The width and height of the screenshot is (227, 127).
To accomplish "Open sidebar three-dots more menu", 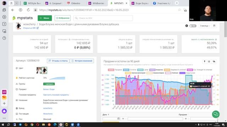I will click(x=4, y=118).
